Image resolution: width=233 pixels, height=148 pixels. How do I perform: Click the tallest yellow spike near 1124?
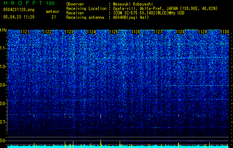pos(101,144)
